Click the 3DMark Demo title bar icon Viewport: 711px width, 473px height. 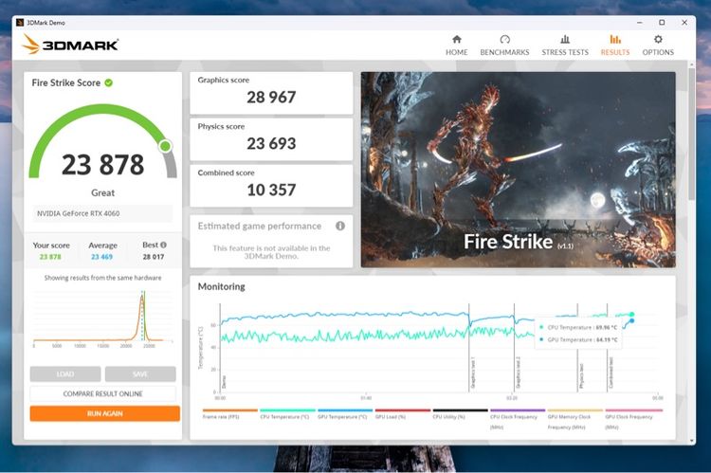(x=20, y=22)
